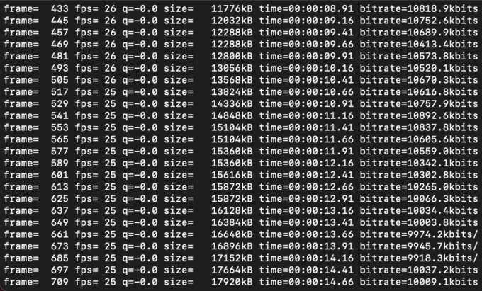This screenshot has height=291, width=482.
Task: Click the time=00:00:11.66 timestamp
Action: pyautogui.click(x=306, y=139)
